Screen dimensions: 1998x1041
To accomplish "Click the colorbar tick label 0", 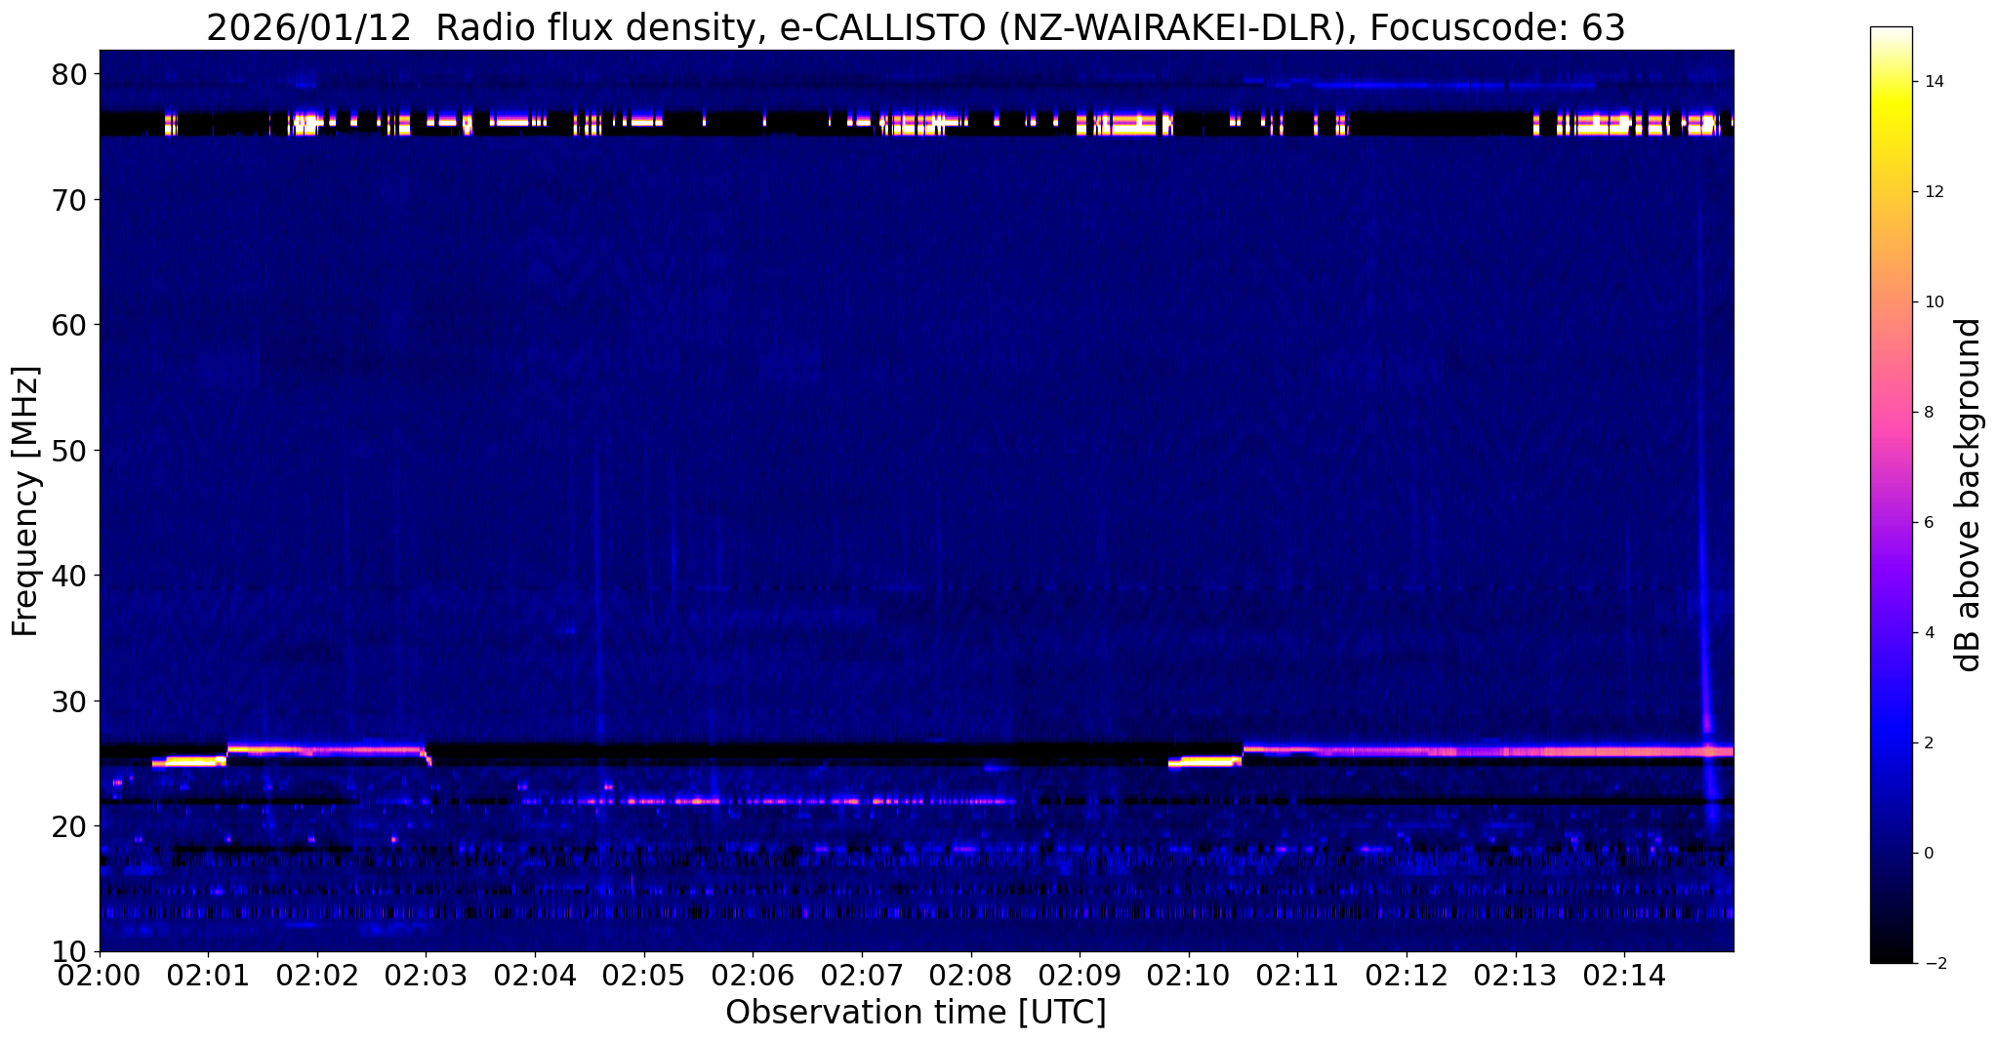I will tap(1929, 854).
